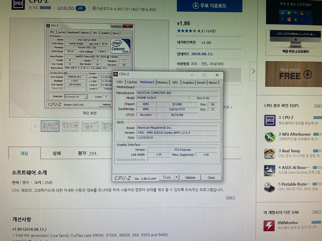Click the Validate button in CPU-Z window
The width and height of the screenshot is (322, 241).
pos(190,178)
